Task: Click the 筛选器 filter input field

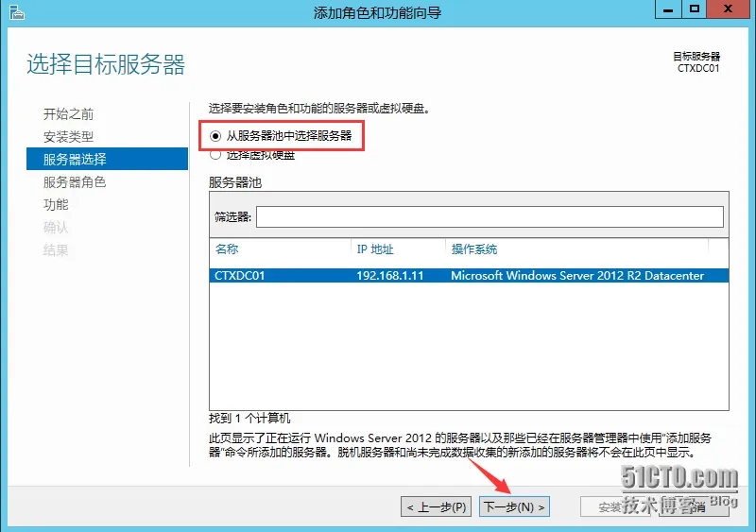Action: point(490,216)
